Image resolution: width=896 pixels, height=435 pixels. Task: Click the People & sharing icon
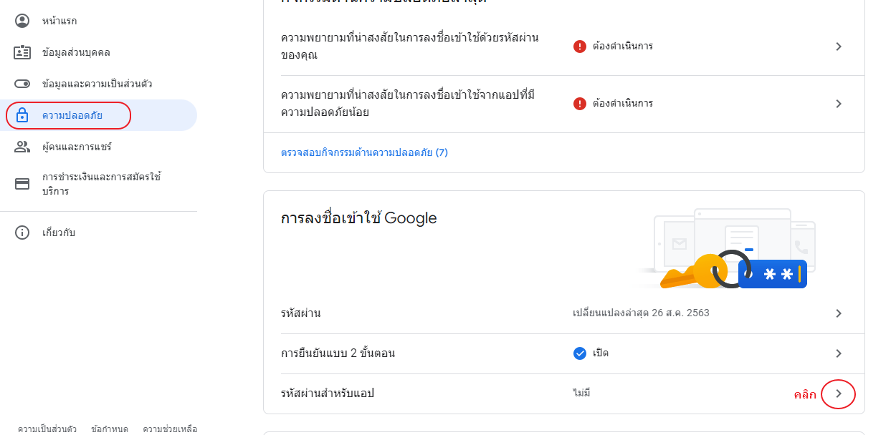click(22, 147)
